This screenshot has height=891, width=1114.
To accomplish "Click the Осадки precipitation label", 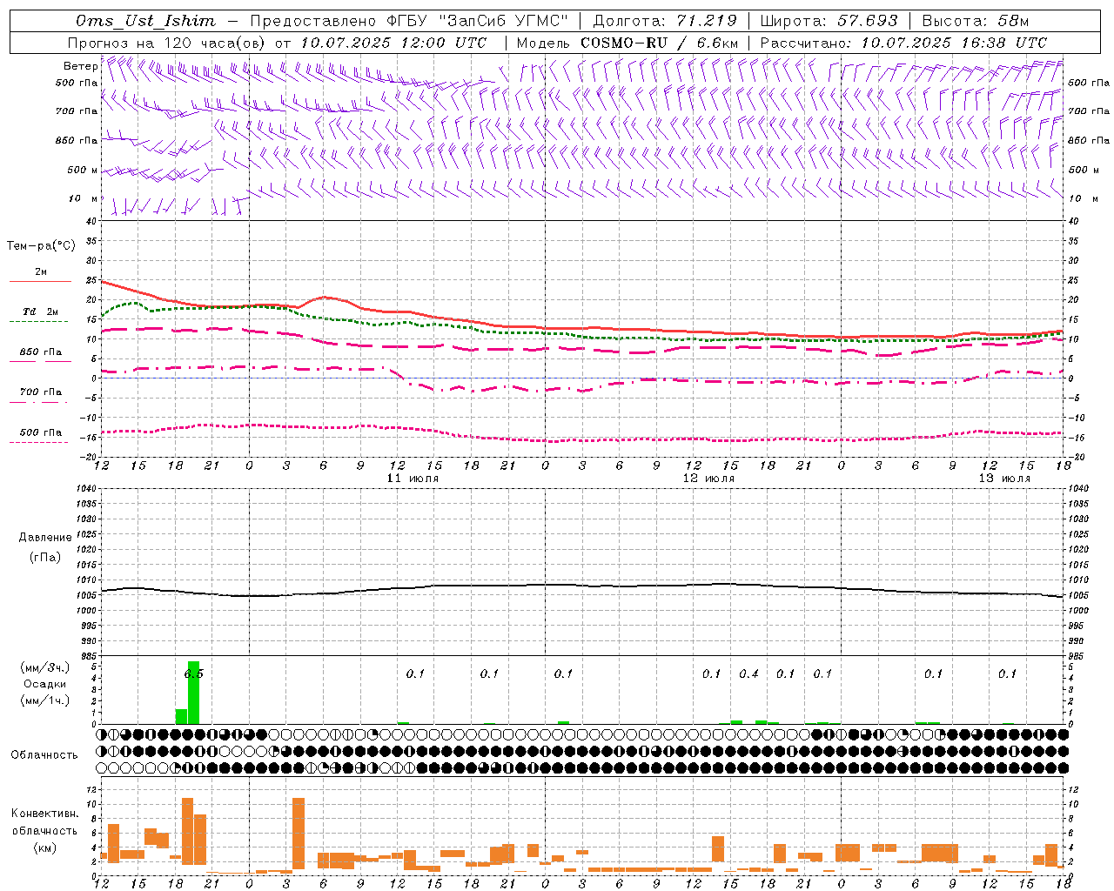I will (45, 684).
